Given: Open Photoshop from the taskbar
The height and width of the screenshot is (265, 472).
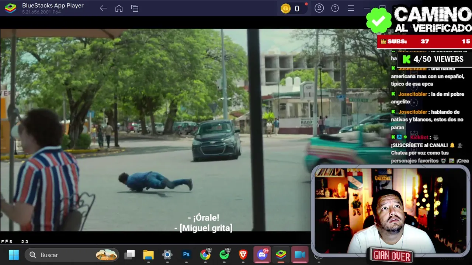Looking at the screenshot, I should (186, 254).
